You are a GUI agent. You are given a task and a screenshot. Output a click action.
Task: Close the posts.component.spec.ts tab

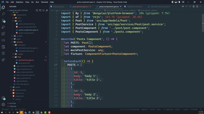tap(120, 6)
